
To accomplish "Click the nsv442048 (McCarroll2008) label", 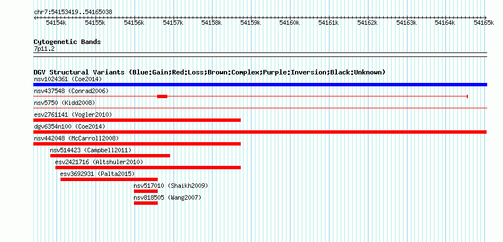I will coord(76,138).
